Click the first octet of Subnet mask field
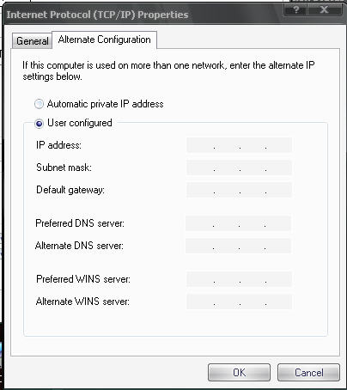 pyautogui.click(x=200, y=168)
